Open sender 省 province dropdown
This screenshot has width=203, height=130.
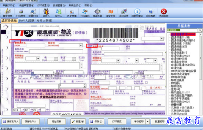click(x=56, y=59)
